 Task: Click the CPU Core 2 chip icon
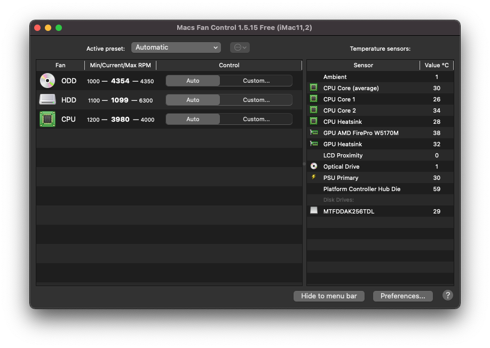tap(313, 110)
